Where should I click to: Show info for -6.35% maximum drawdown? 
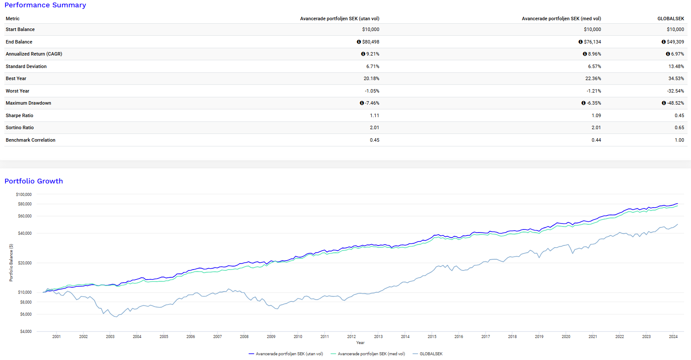coord(583,103)
